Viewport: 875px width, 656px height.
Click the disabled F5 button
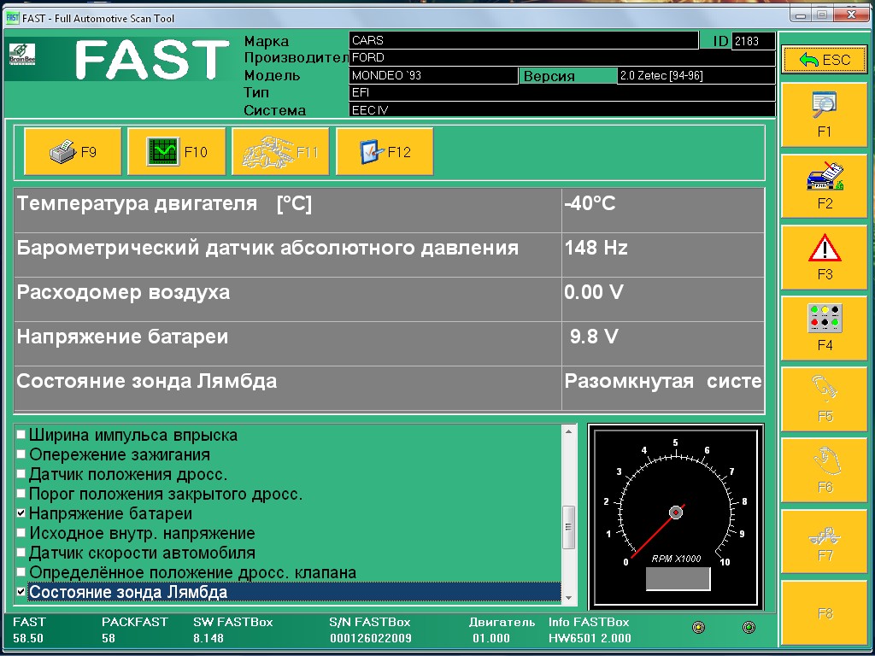pos(825,398)
